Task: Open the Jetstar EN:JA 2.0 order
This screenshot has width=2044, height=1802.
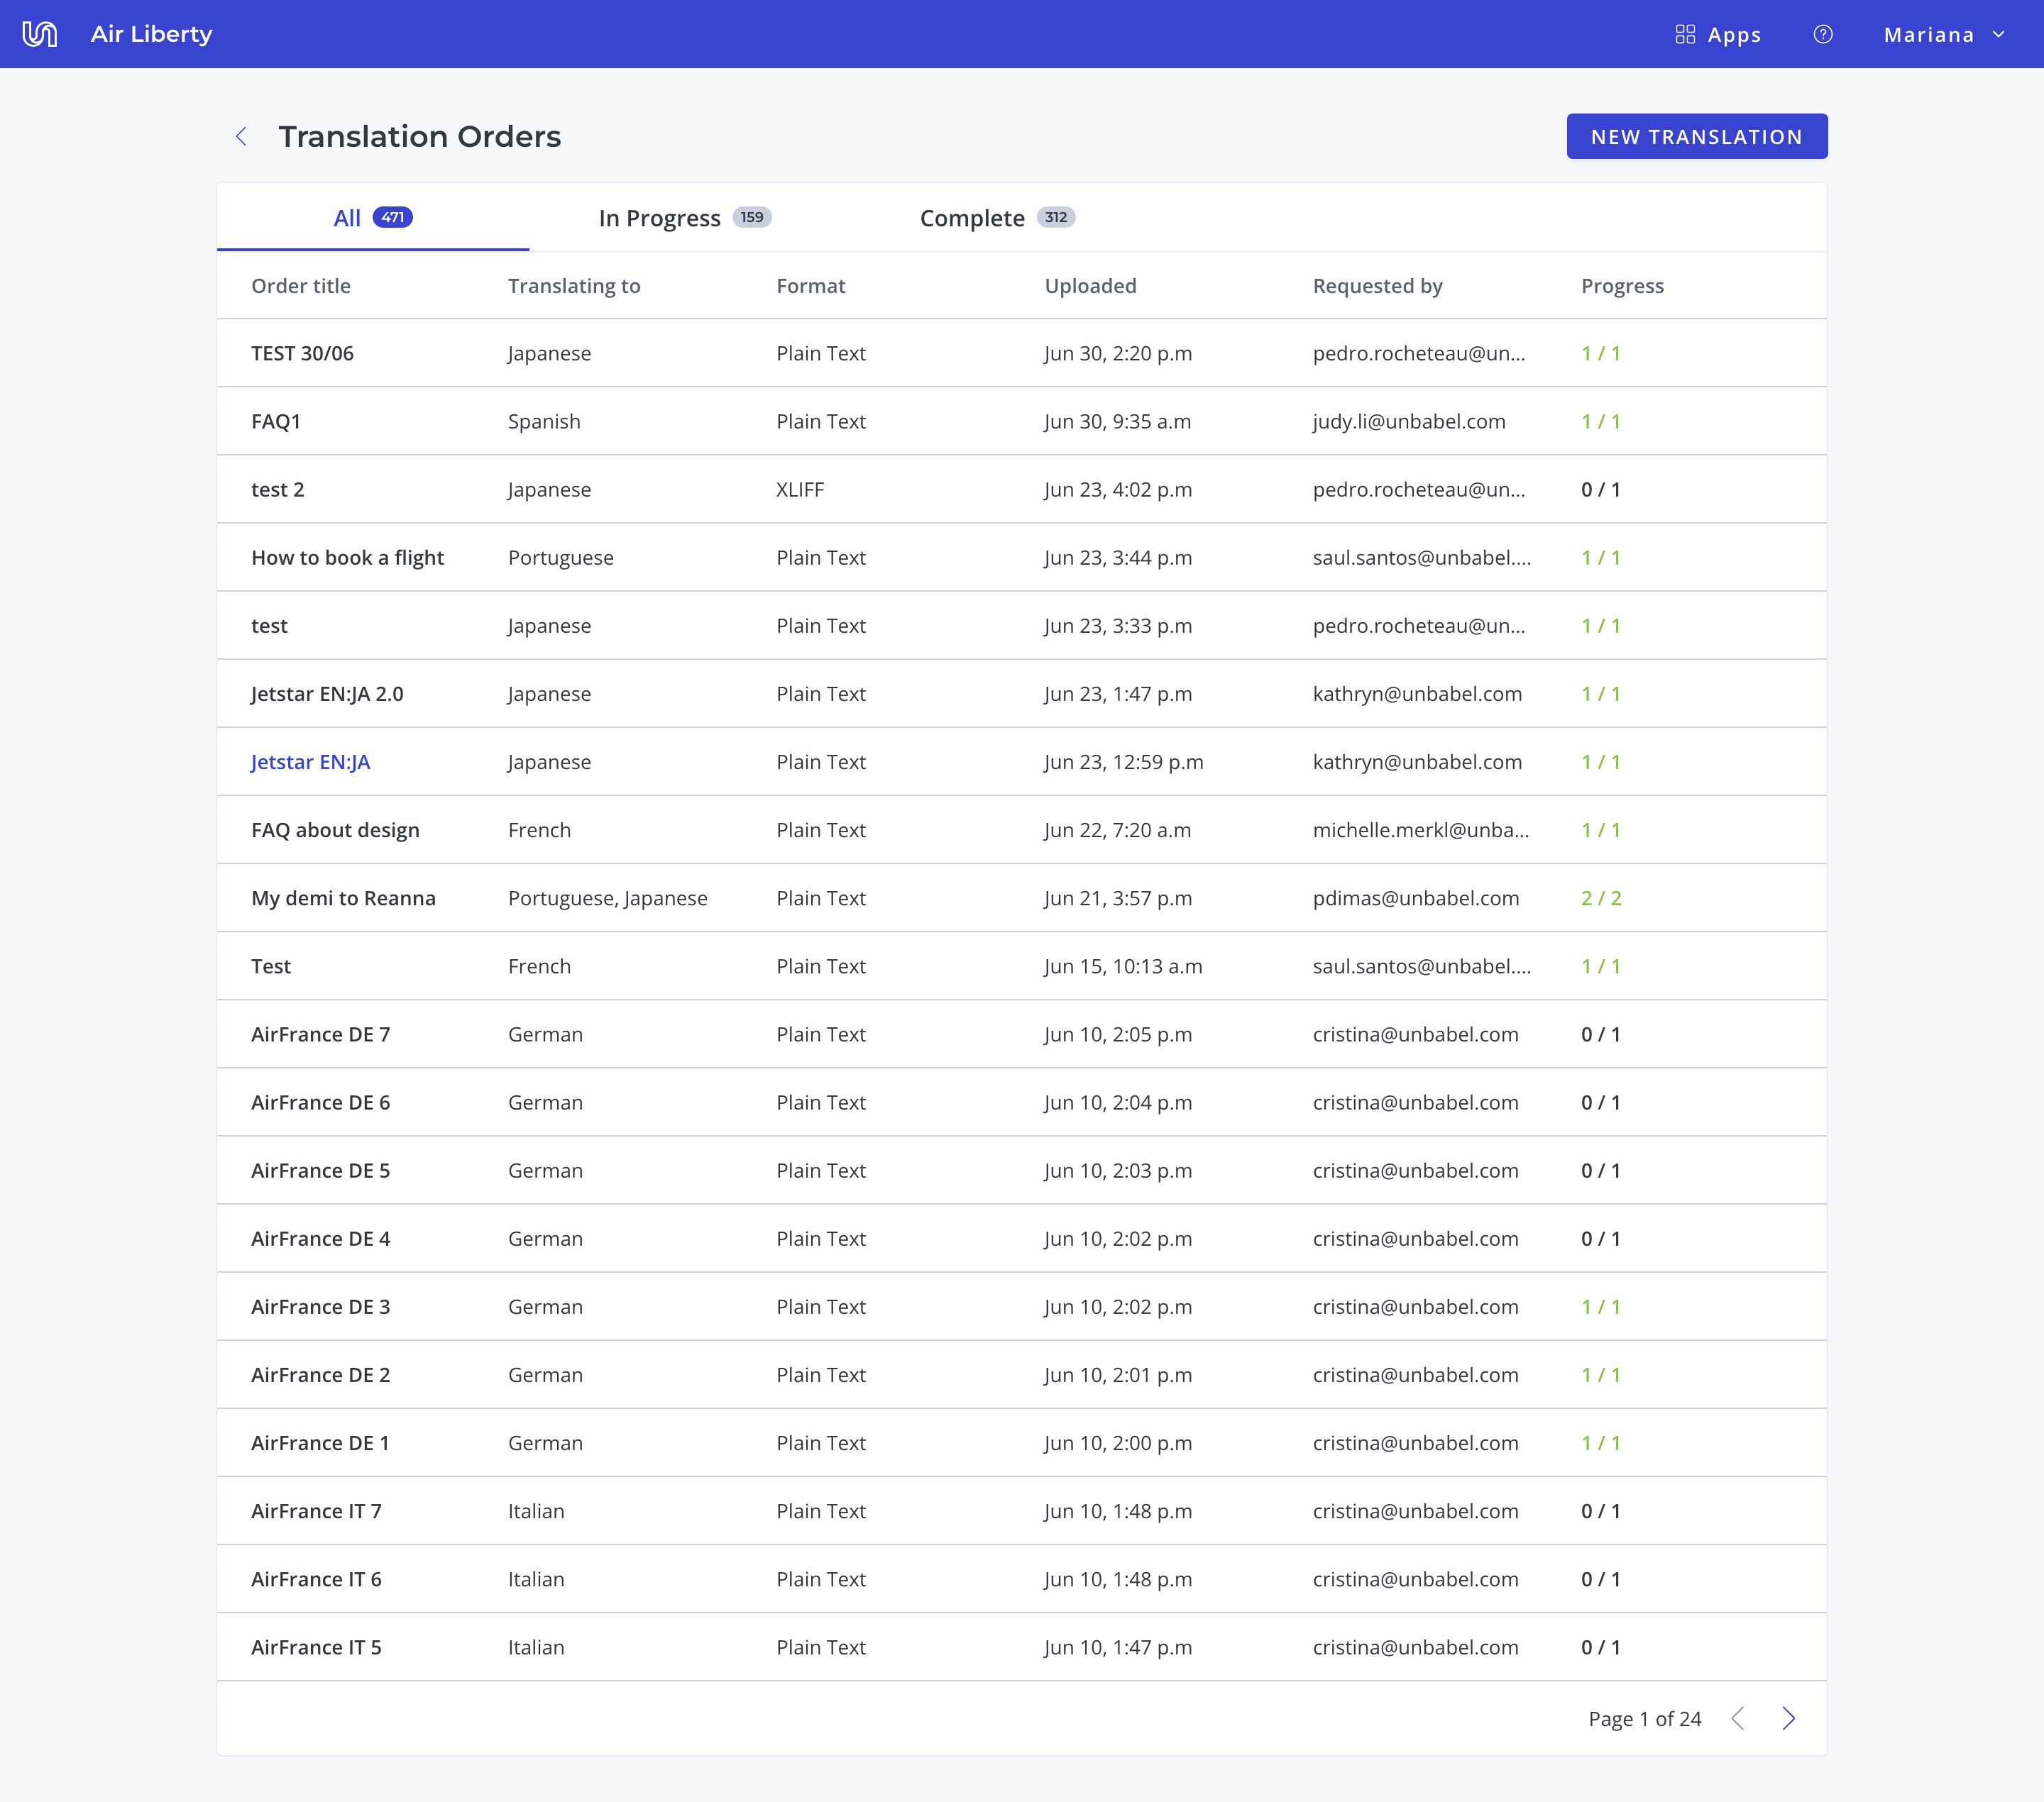Action: 327,694
